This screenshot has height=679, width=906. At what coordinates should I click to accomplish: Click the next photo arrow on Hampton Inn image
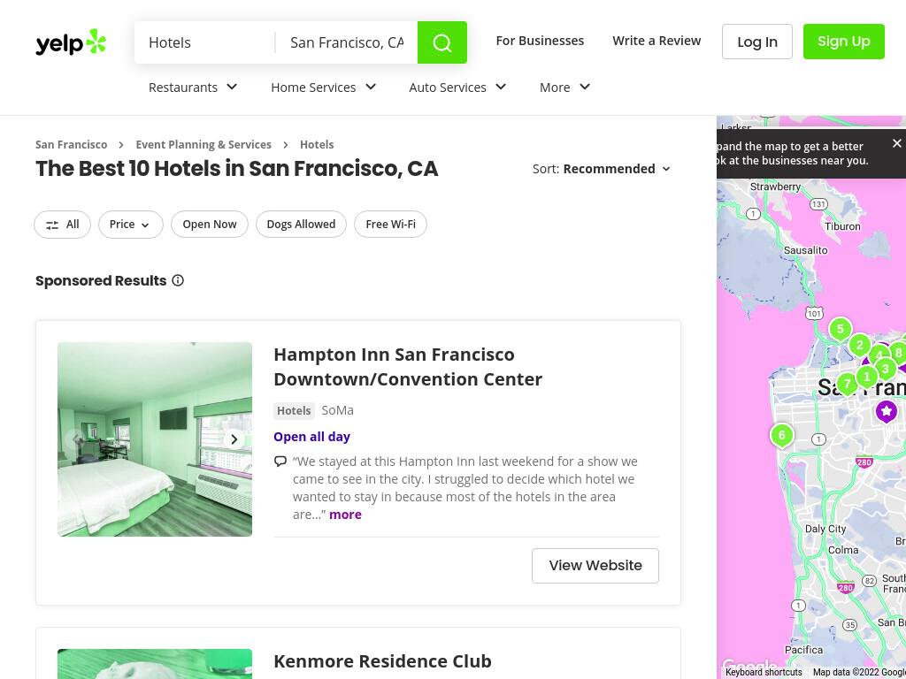tap(234, 439)
